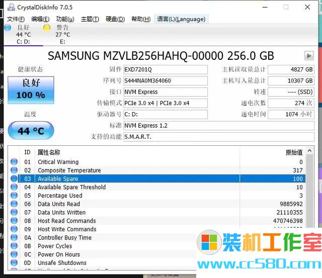Click total host writes value 10307 GB
The width and height of the screenshot is (322, 278).
pos(291,80)
